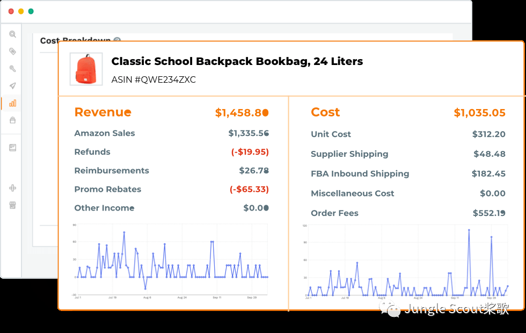The image size is (526, 333).
Task: Select the orange bar chart analytics icon
Action: click(12, 103)
